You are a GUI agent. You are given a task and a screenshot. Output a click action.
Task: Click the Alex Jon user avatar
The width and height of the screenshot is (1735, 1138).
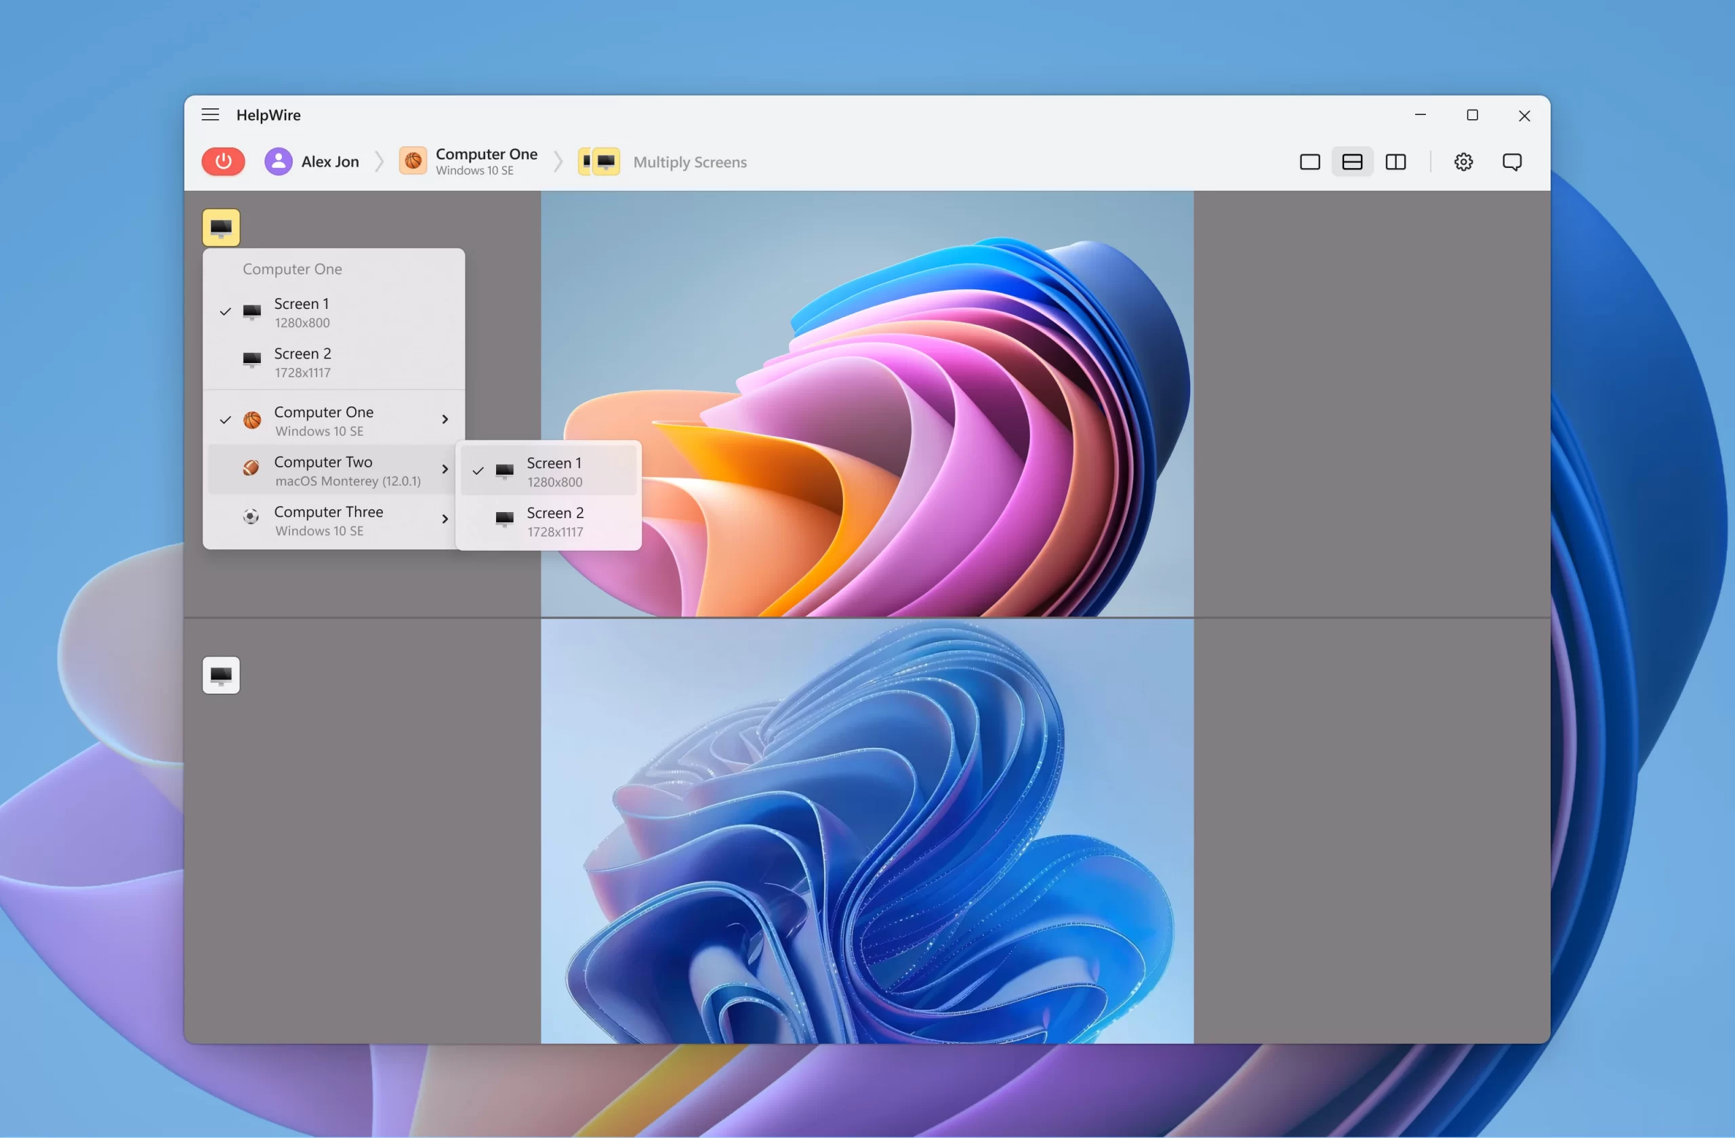pos(279,161)
